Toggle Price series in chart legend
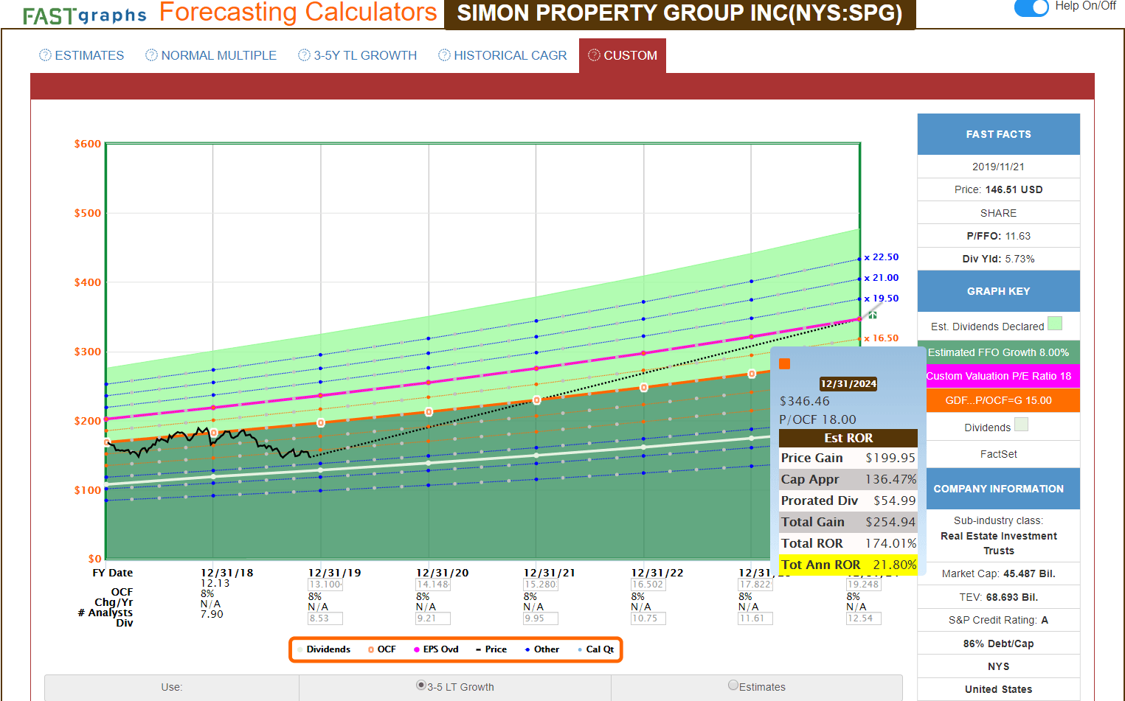This screenshot has width=1125, height=701. click(x=491, y=649)
